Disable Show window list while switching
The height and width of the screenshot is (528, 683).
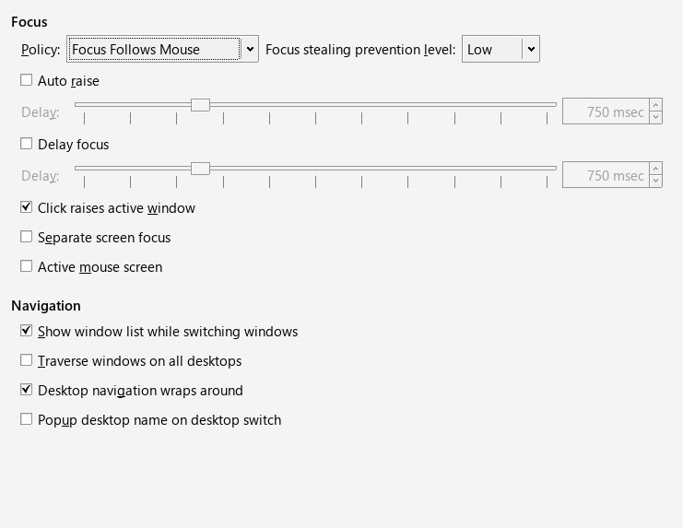27,332
